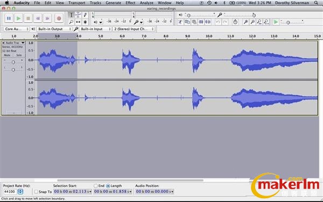Click the Stop transport button

28,18
